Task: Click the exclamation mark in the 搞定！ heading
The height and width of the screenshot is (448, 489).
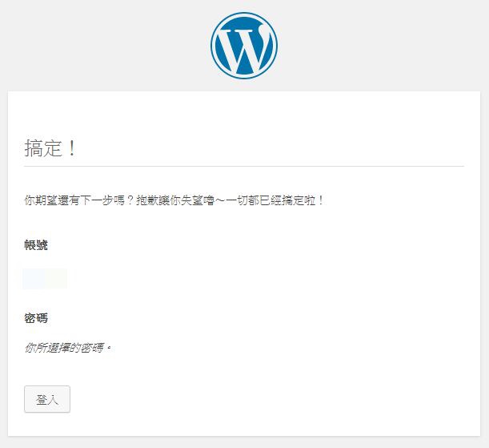Action: tap(72, 148)
